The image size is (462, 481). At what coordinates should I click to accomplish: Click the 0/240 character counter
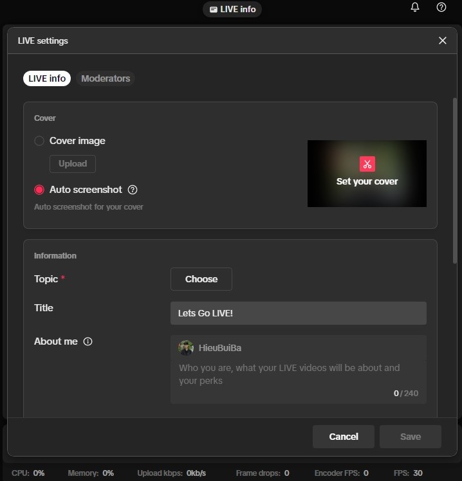406,394
